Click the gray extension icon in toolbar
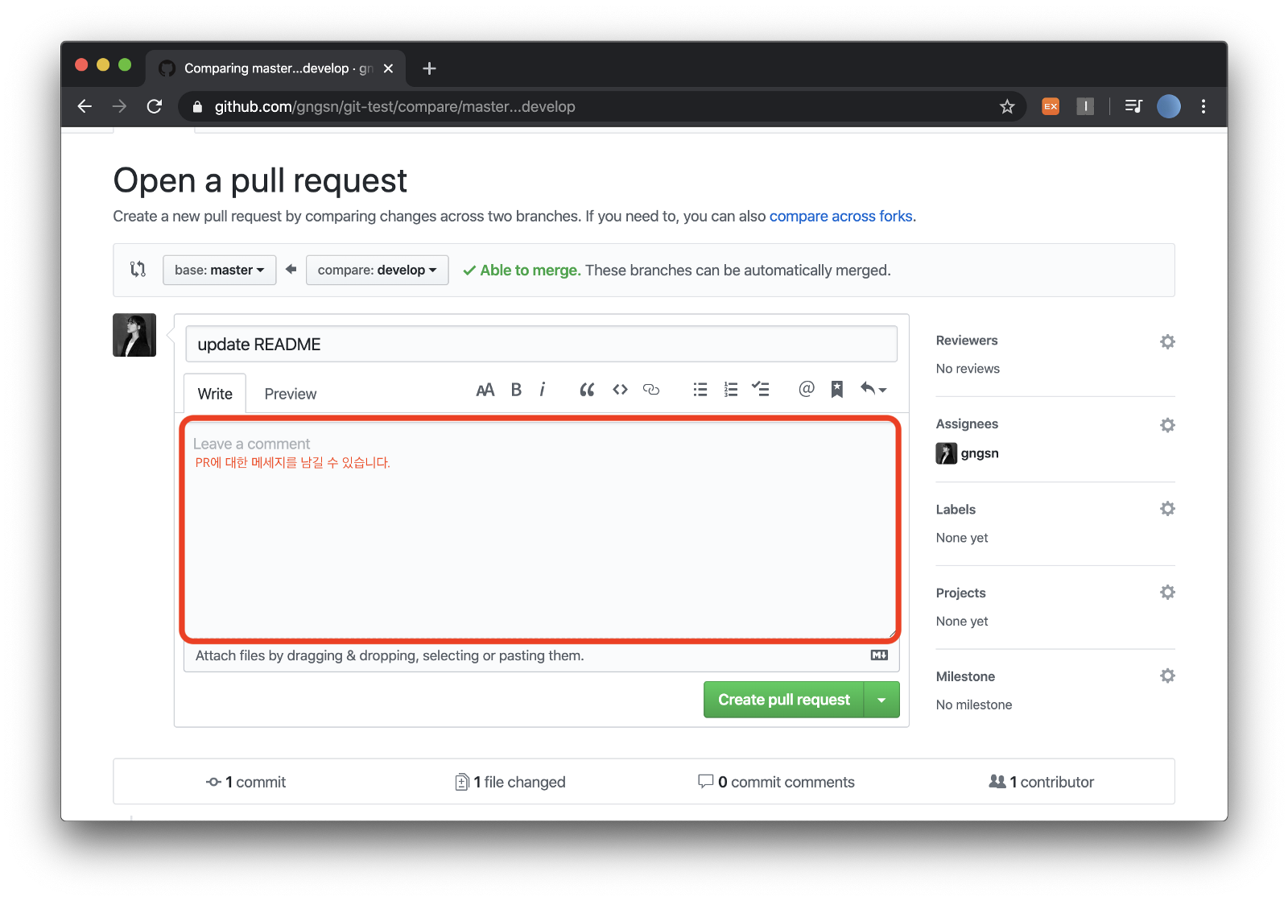Screen dimensions: 1288x901 (1085, 106)
